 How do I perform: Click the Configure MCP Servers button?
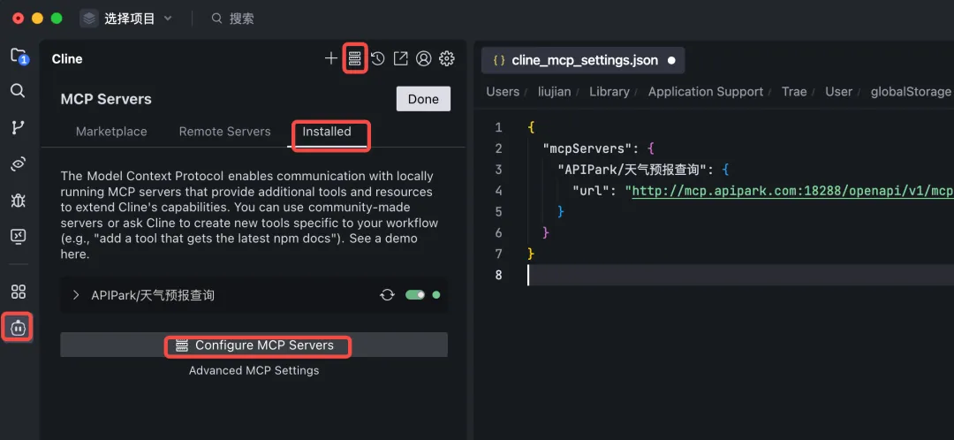(x=254, y=345)
